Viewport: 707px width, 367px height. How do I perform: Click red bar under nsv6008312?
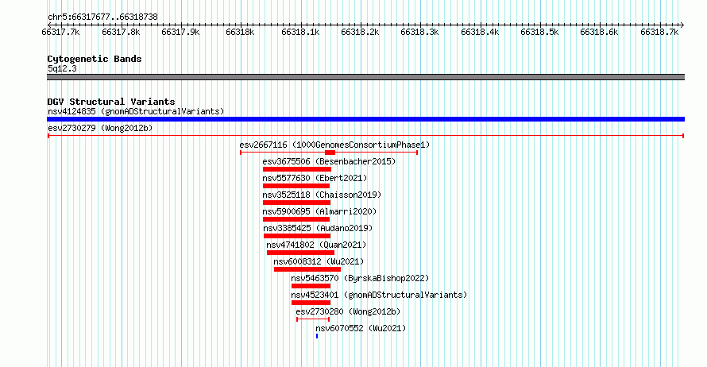pos(307,269)
